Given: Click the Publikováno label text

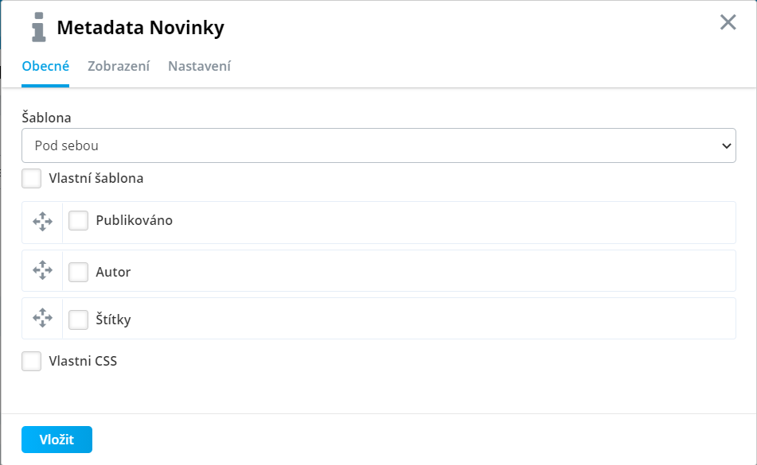Looking at the screenshot, I should click(x=135, y=220).
